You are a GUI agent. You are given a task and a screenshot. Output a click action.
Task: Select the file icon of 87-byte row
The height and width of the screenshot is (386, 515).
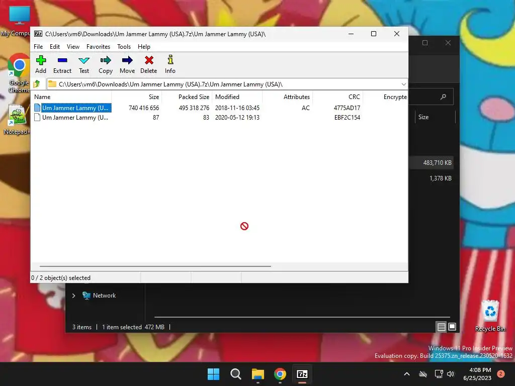pyautogui.click(x=37, y=117)
